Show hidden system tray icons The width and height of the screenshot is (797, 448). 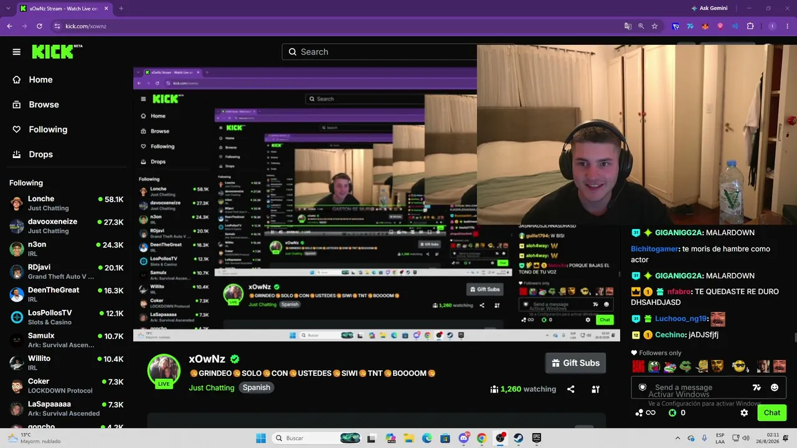click(x=677, y=438)
